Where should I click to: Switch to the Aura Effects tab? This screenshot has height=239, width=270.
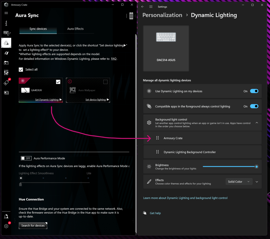click(75, 29)
